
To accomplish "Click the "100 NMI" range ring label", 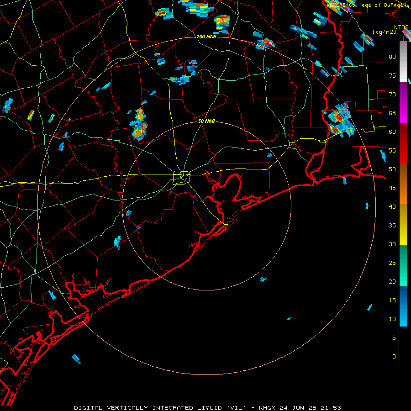I will (x=206, y=37).
